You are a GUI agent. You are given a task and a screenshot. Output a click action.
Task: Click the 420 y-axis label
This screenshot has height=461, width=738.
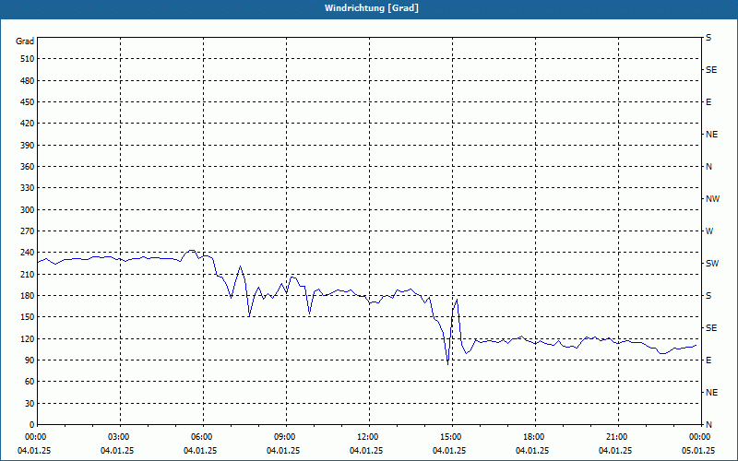pyautogui.click(x=28, y=124)
